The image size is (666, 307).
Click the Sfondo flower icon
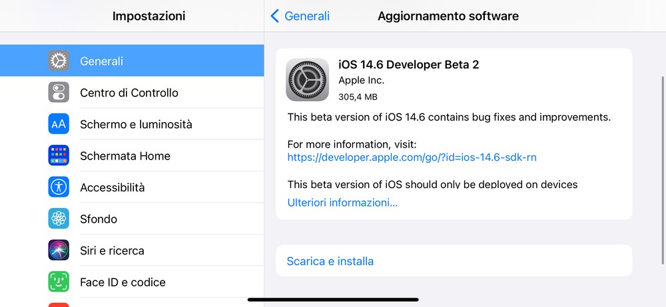59,219
